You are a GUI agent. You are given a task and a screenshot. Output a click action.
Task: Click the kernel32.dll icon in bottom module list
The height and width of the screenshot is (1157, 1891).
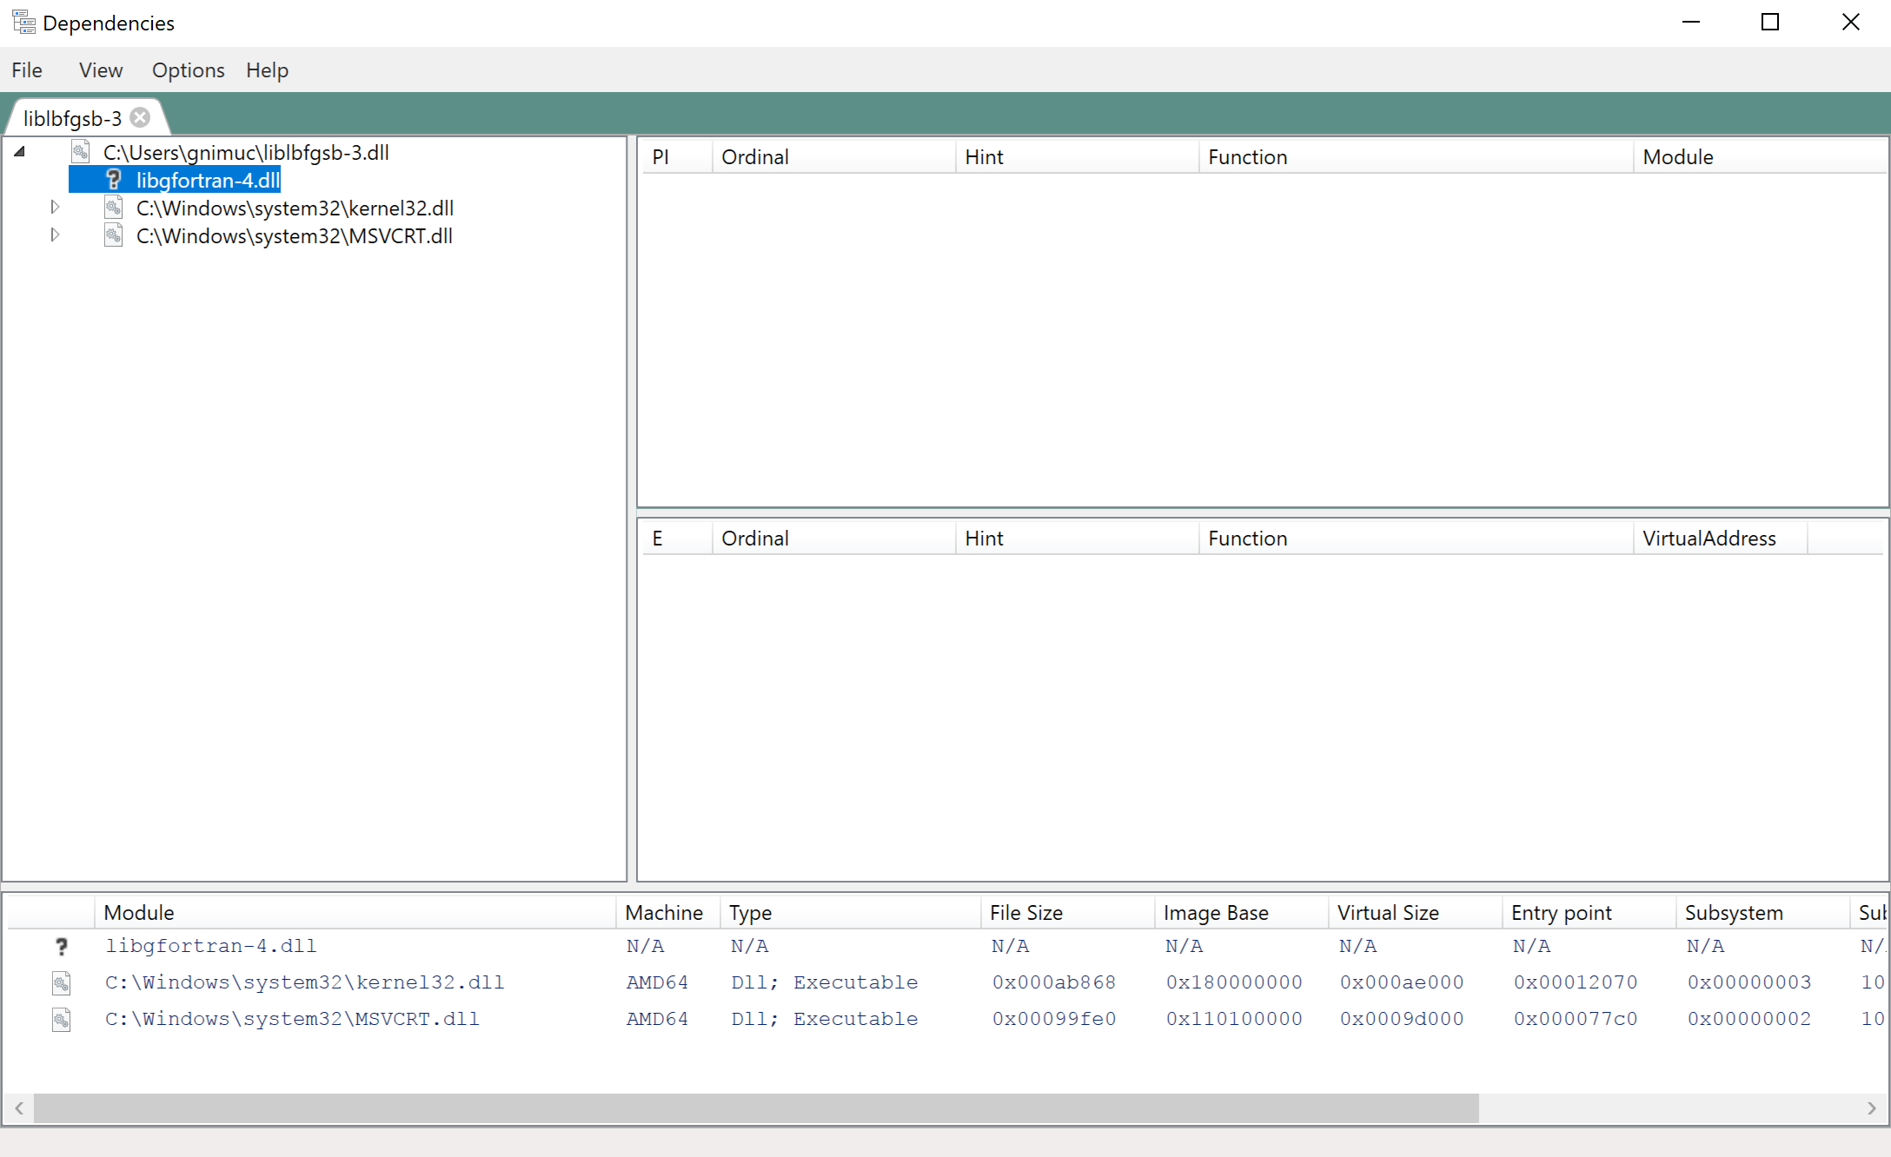click(61, 982)
